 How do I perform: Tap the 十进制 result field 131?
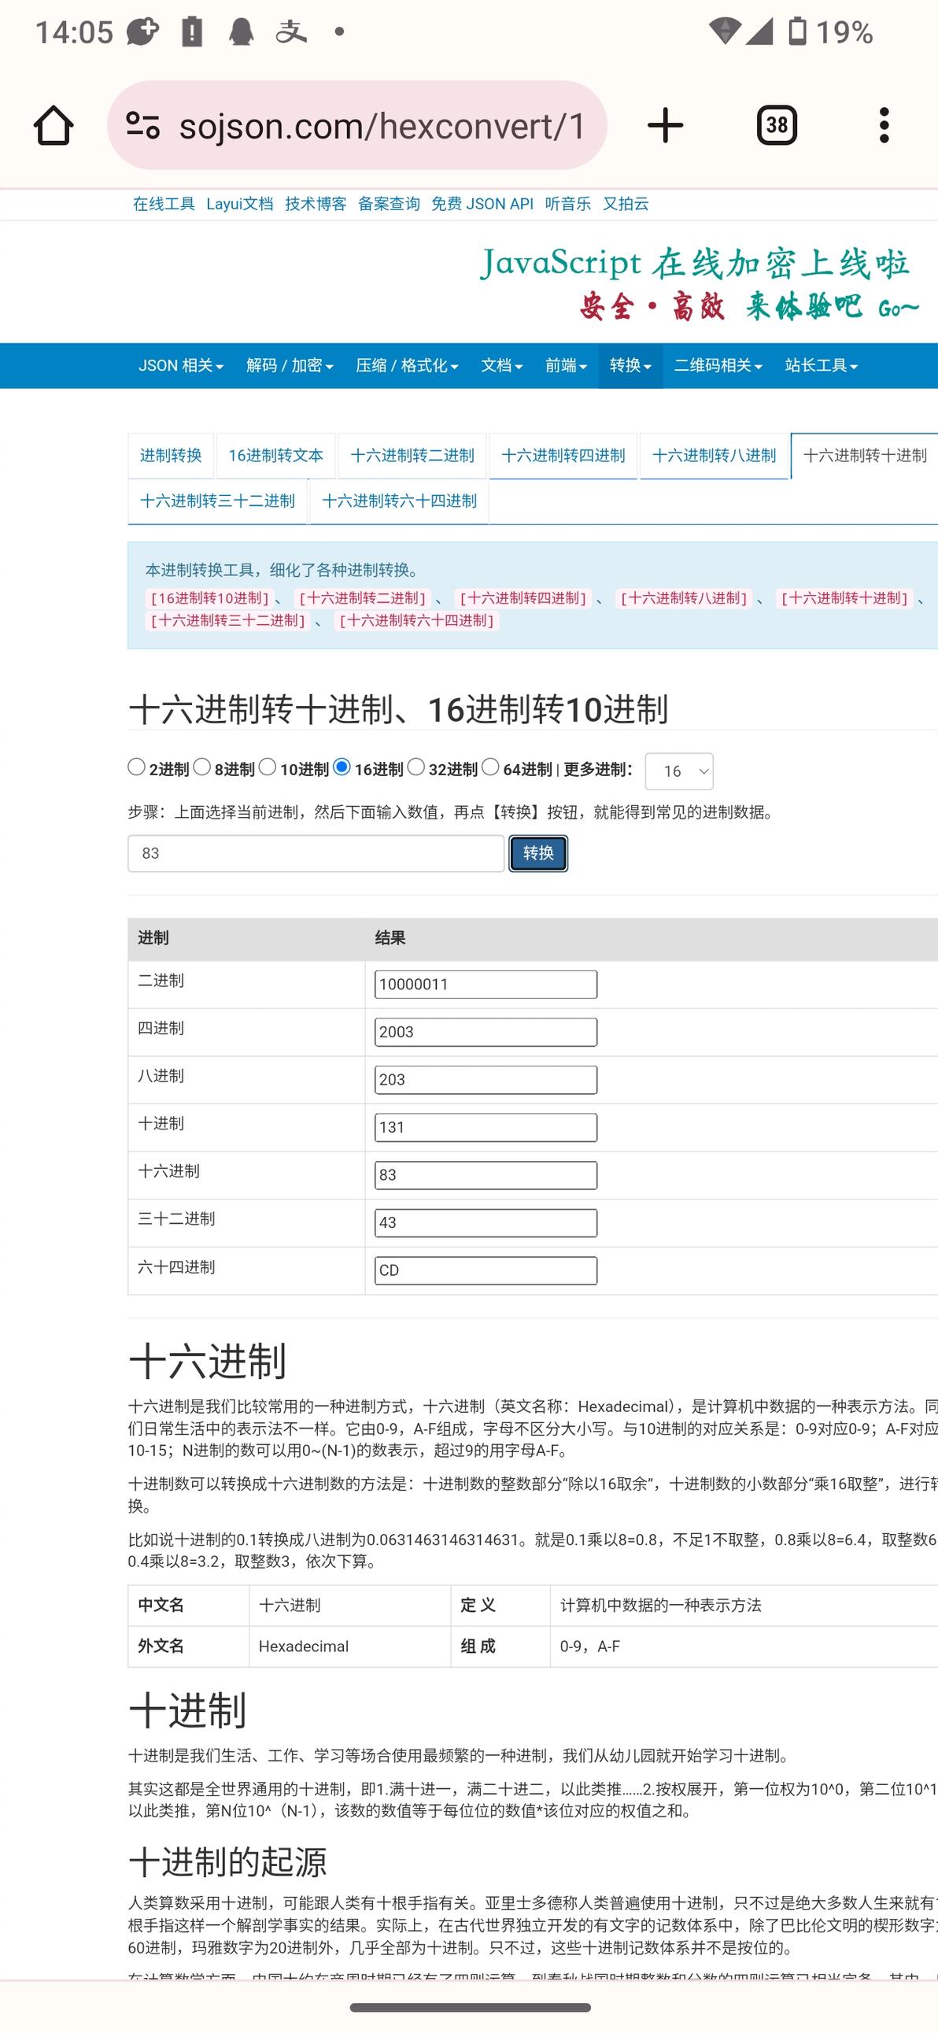click(x=486, y=1127)
